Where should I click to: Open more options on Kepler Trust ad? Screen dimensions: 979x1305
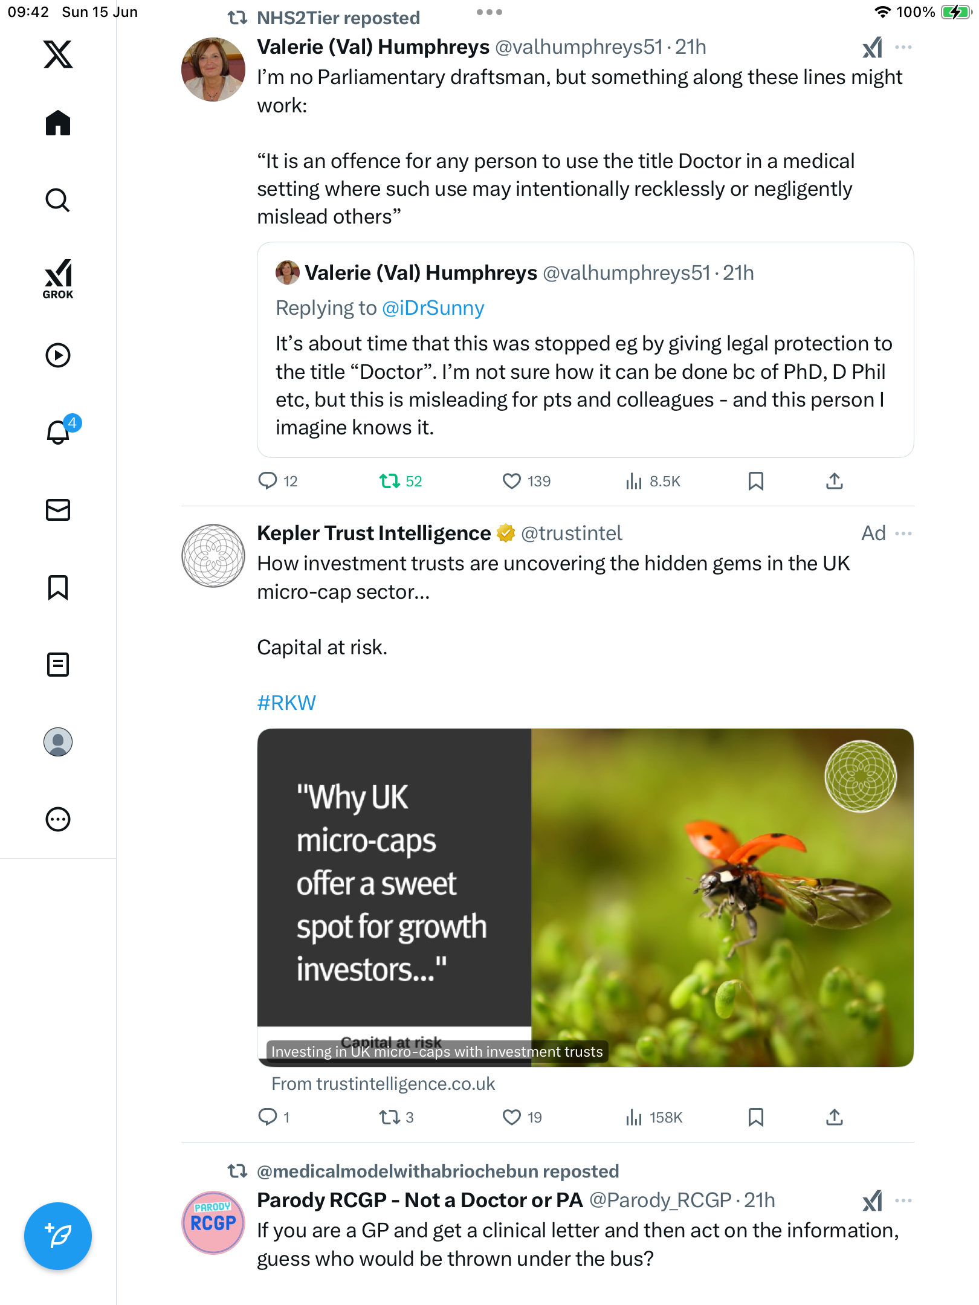coord(903,533)
